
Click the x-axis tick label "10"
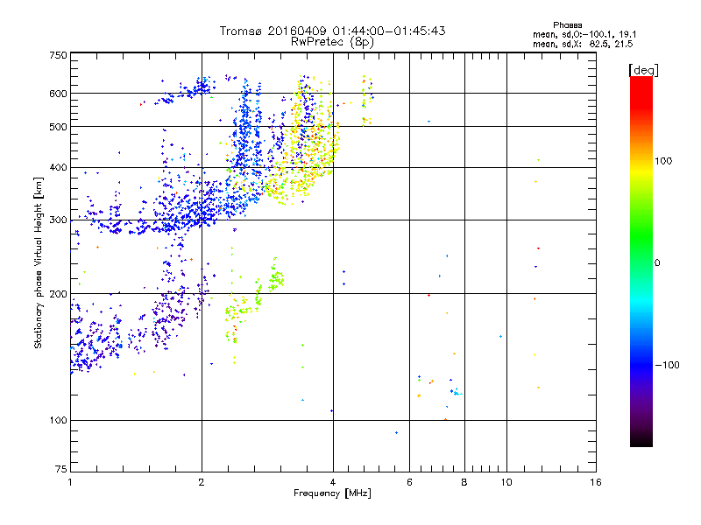[506, 482]
